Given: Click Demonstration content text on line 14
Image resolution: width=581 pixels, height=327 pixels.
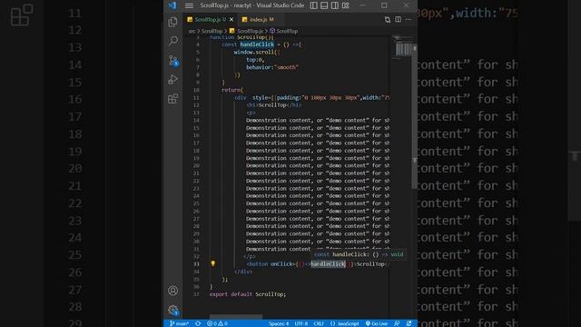Looking at the screenshot, I should tap(318, 121).
